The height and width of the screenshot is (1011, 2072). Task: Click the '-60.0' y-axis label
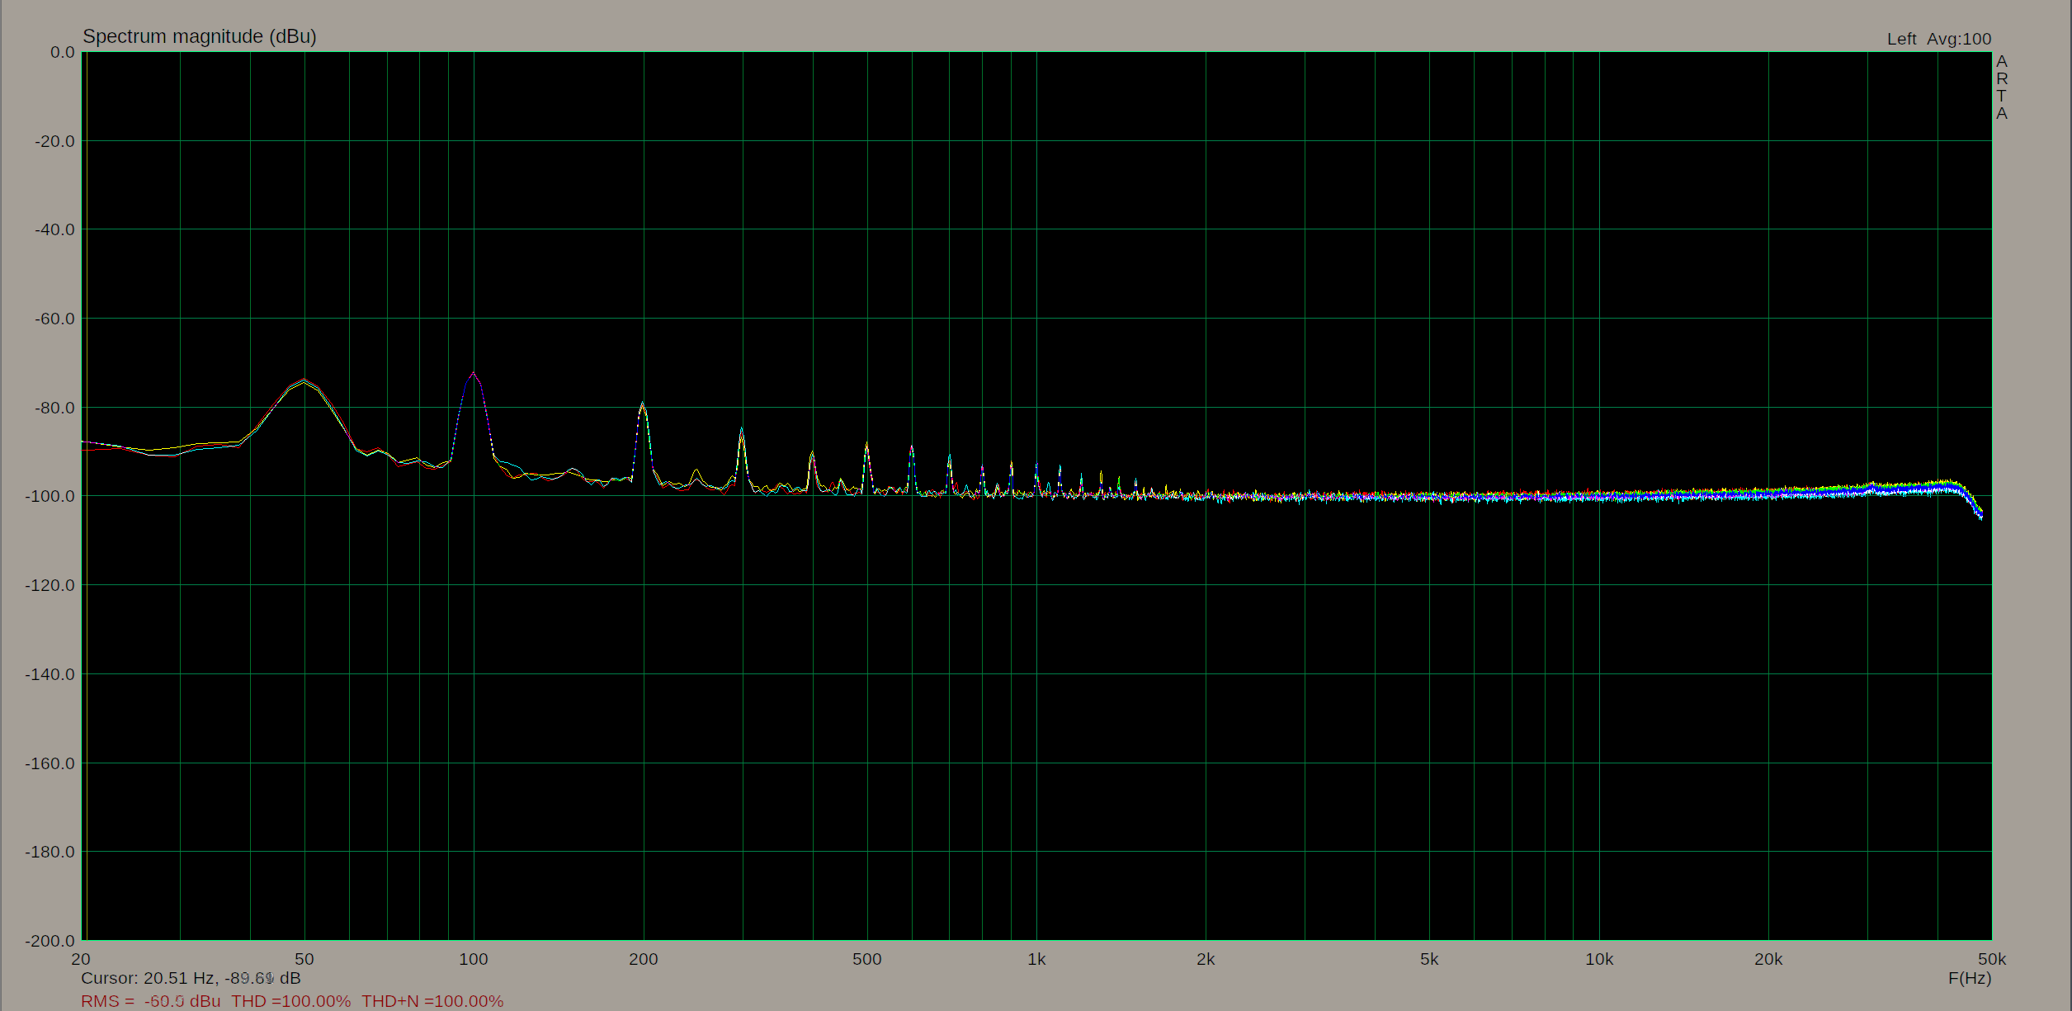click(x=54, y=319)
